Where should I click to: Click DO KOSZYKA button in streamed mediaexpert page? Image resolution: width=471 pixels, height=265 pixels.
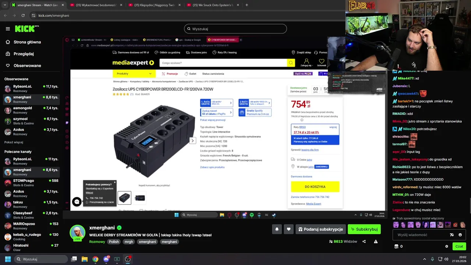315,187
